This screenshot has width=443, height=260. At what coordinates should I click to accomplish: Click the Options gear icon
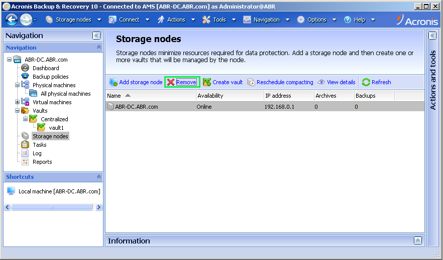300,20
